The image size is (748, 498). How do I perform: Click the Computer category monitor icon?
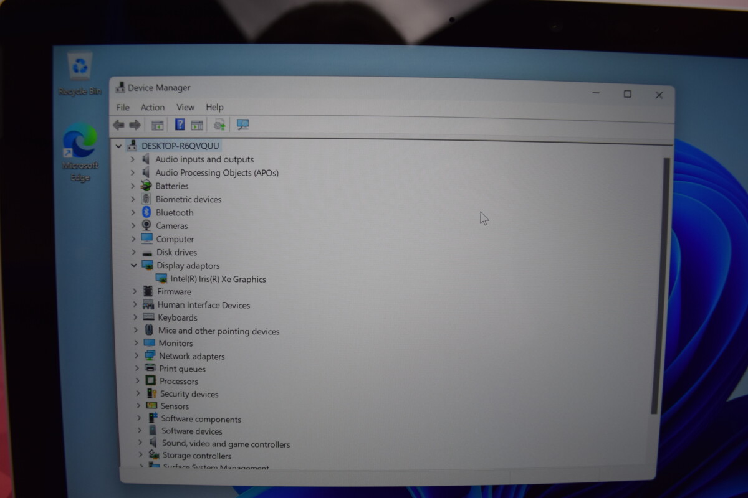(x=146, y=238)
